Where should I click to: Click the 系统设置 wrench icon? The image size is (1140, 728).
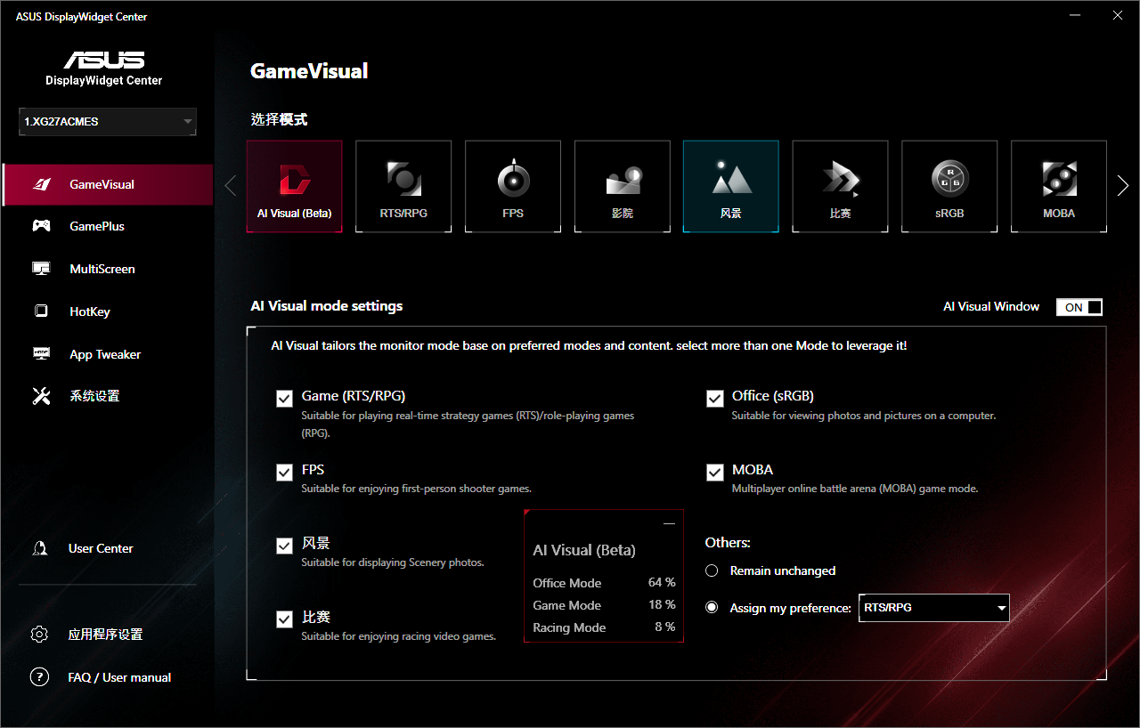pos(41,396)
